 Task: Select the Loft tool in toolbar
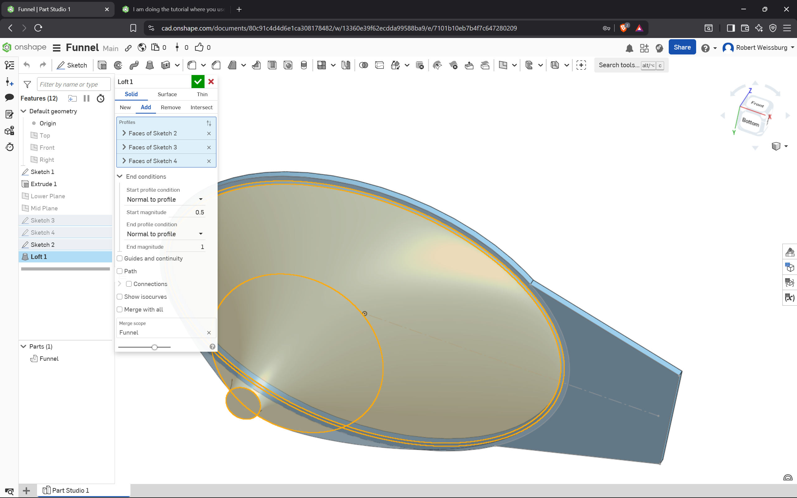[x=149, y=65]
